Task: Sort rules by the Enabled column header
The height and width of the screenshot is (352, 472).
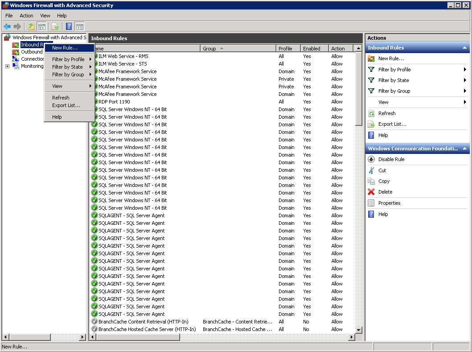Action: [x=314, y=49]
